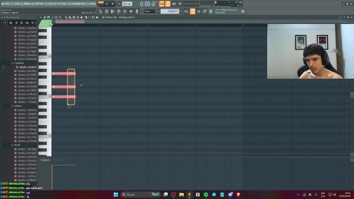Open the Playlist view button
This screenshot has height=199, width=354.
119,11
